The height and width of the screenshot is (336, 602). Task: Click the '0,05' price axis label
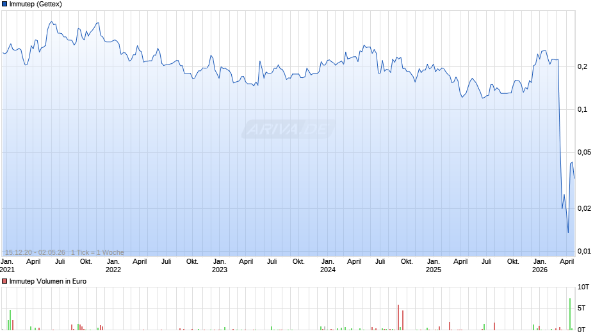tap(584, 153)
